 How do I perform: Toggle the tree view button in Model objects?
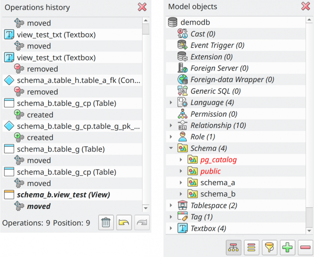233,247
